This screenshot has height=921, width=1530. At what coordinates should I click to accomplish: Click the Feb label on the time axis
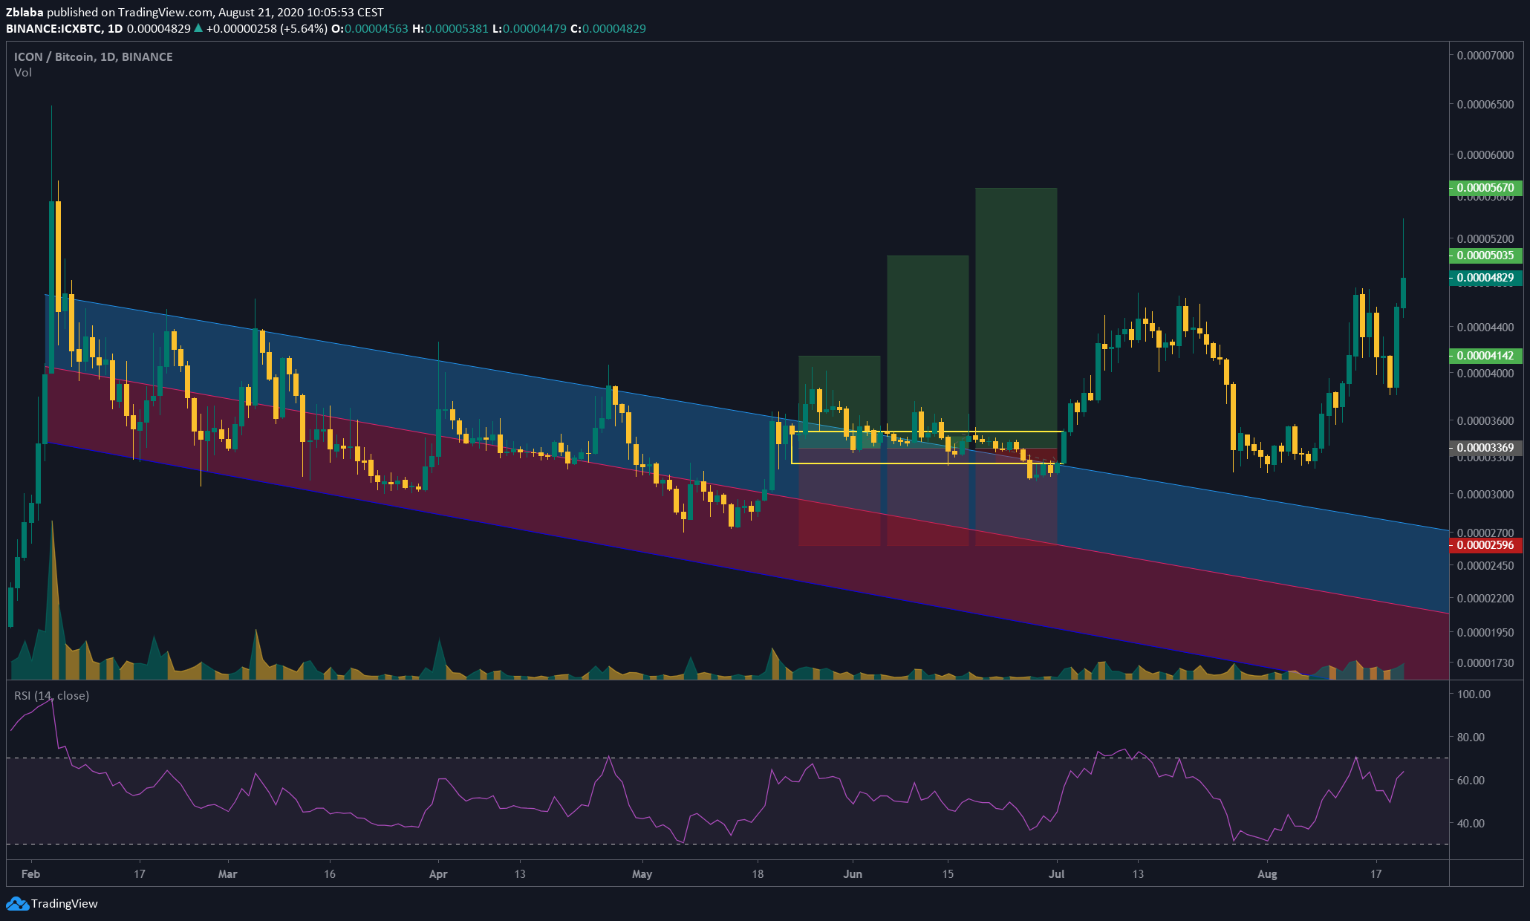pos(31,874)
